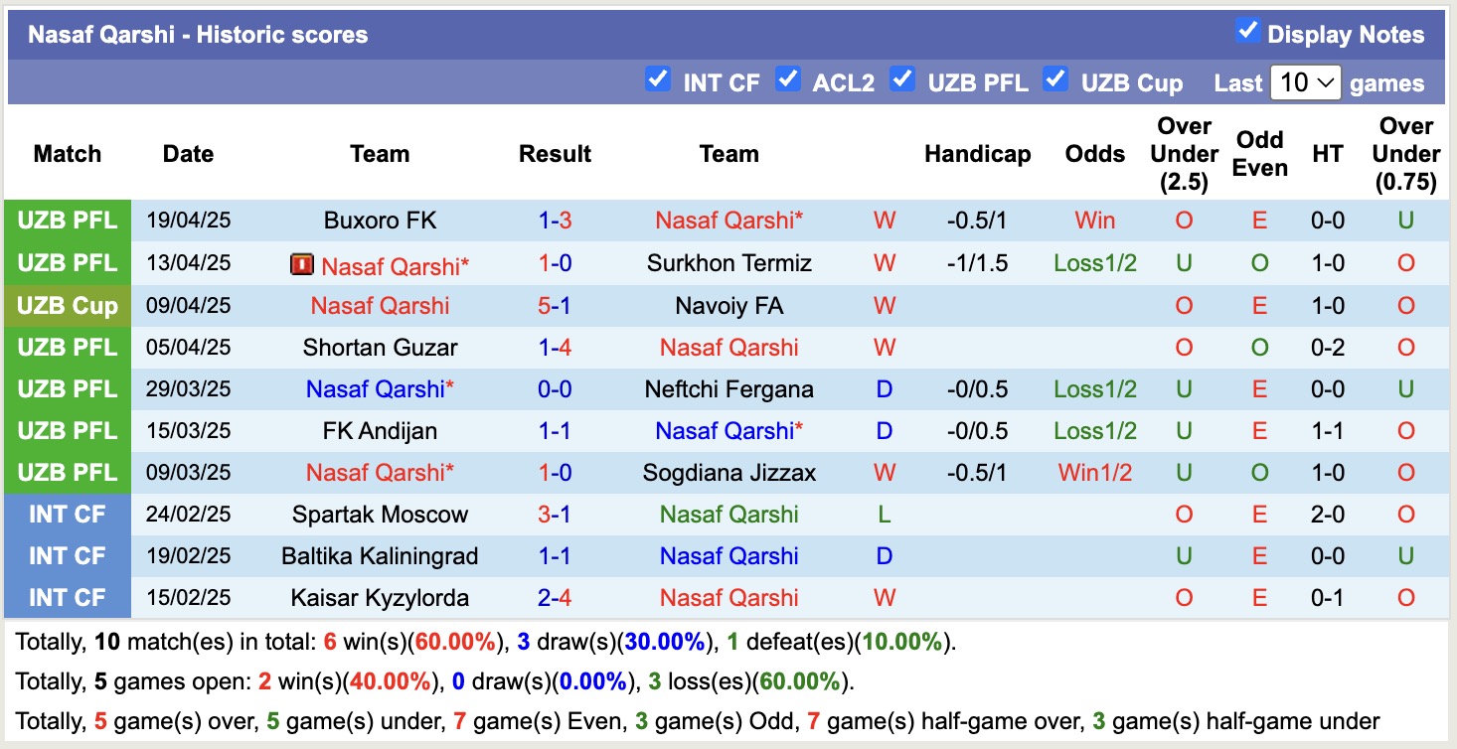1457x749 pixels.
Task: Click the Surkhon Termiz team name
Action: [728, 263]
